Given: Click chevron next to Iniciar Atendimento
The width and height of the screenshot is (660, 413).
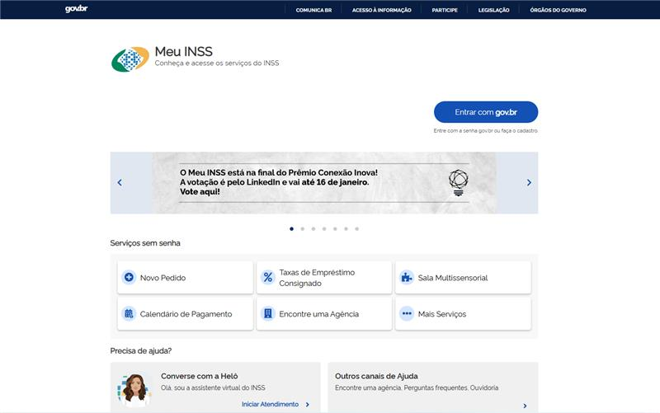Looking at the screenshot, I should click(x=307, y=405).
